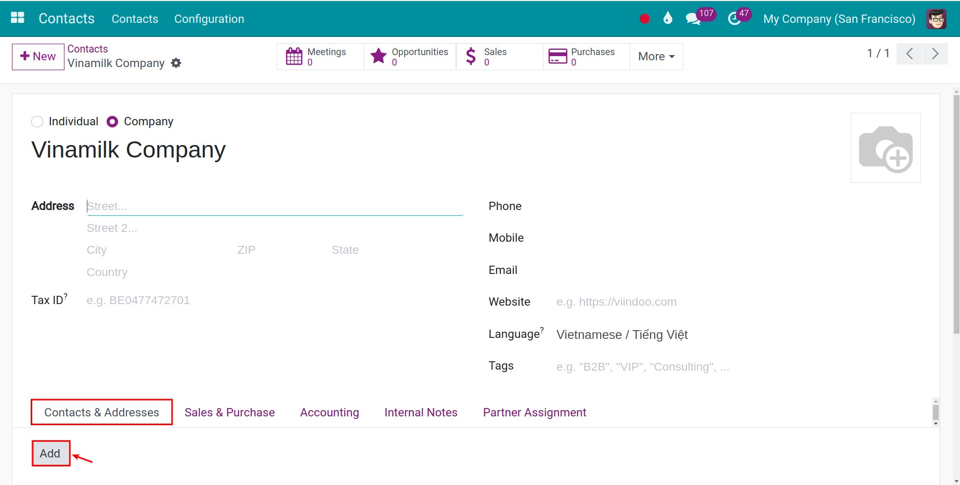960x485 pixels.
Task: Go to previous record arrow
Action: tap(910, 54)
